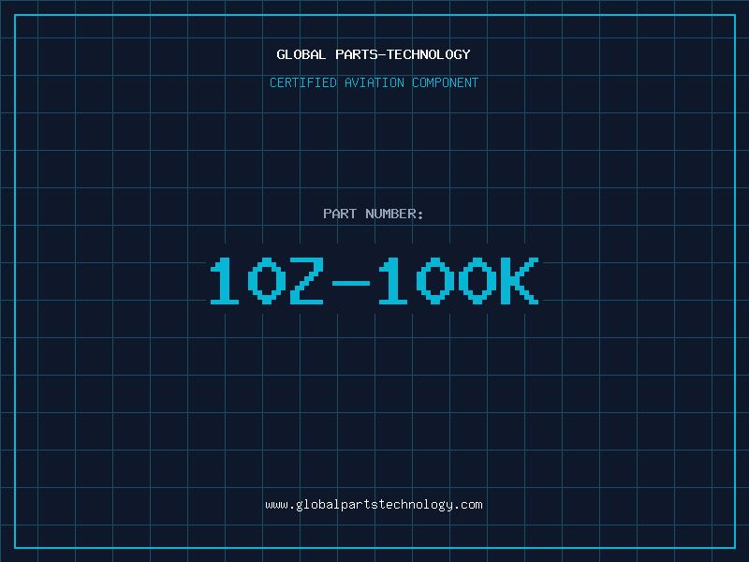This screenshot has width=749, height=562.
Task: Select the part number 10Z-100K
Action: click(374, 280)
